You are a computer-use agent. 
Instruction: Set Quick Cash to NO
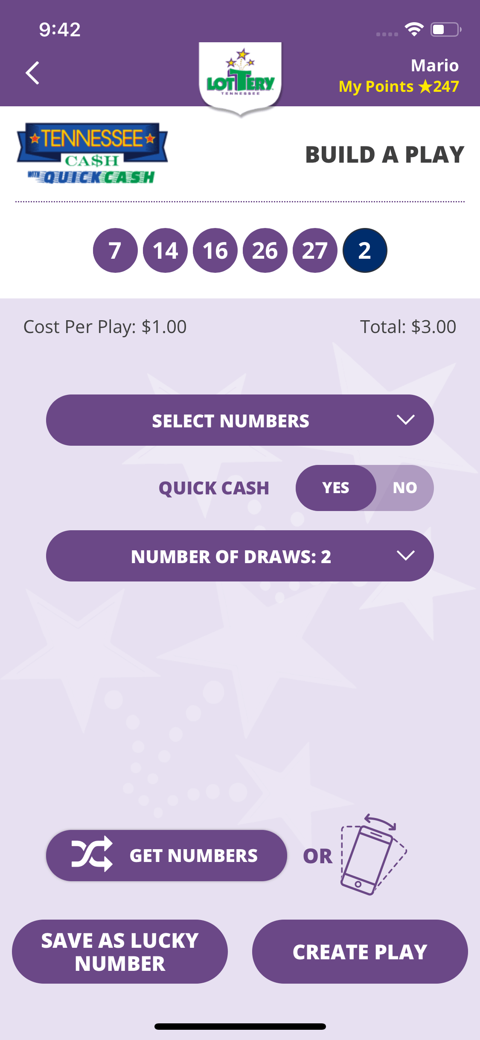(x=405, y=488)
